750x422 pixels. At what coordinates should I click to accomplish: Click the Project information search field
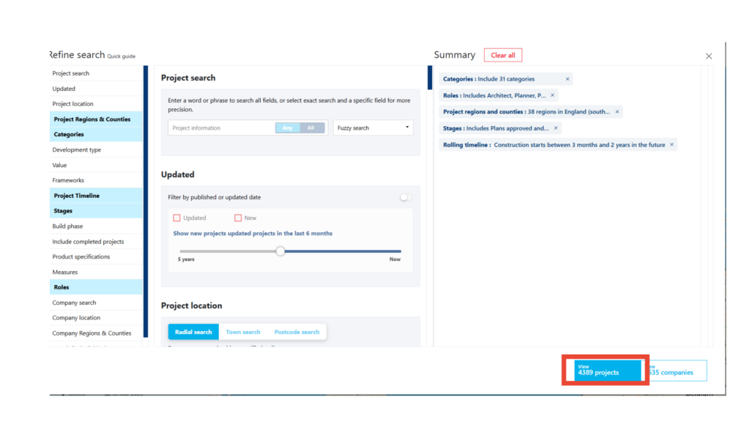point(220,128)
